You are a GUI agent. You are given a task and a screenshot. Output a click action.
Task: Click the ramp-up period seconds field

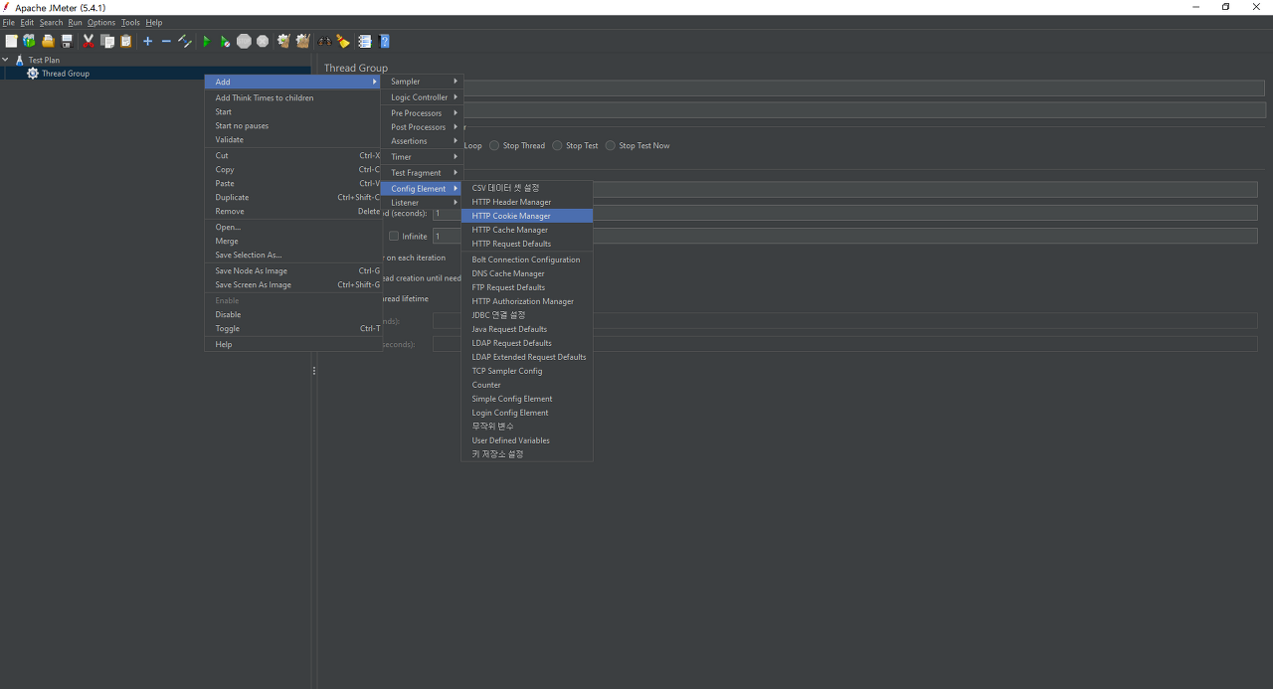845,213
